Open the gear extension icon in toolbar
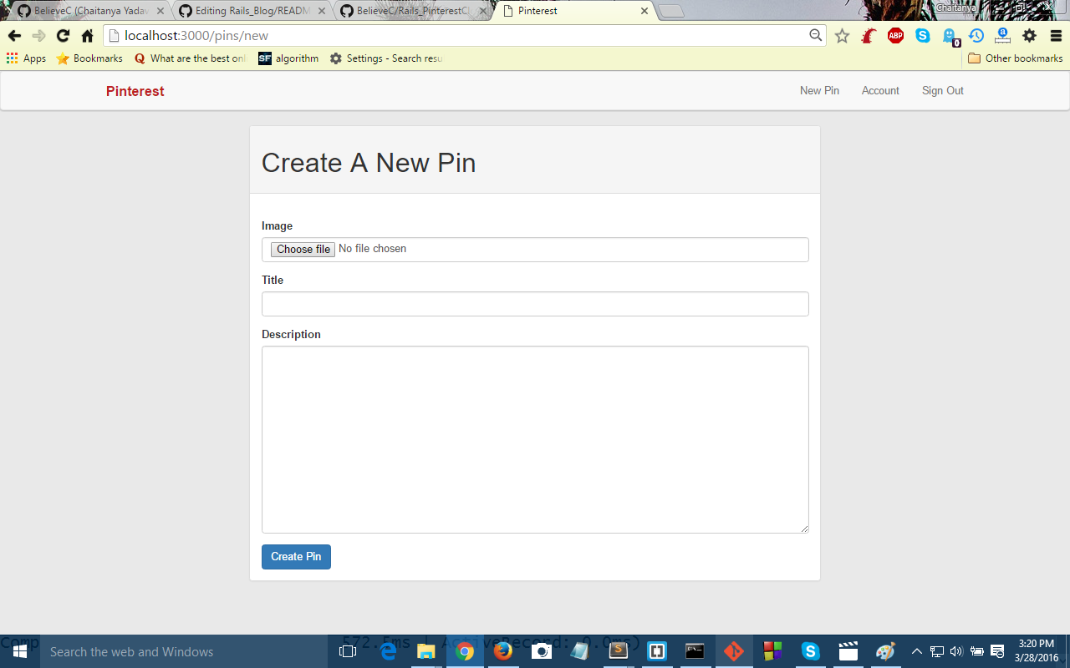 point(1030,36)
